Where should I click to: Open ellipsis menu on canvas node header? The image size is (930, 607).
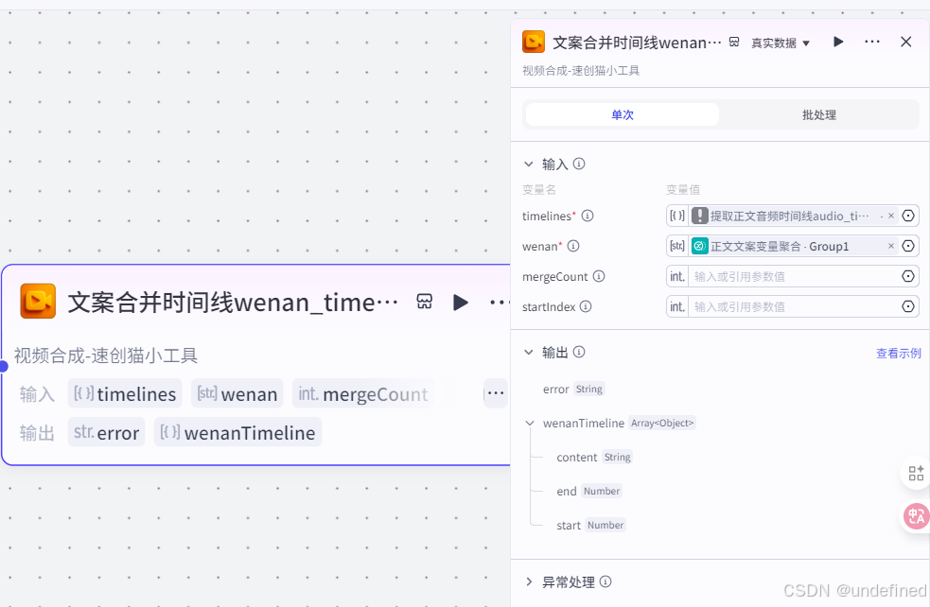pyautogui.click(x=500, y=303)
